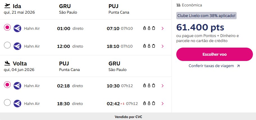Image resolution: width=256 pixels, height=120 pixels.
Task: Click baggage icons for 18:30 return flight
Action: [x=149, y=104]
